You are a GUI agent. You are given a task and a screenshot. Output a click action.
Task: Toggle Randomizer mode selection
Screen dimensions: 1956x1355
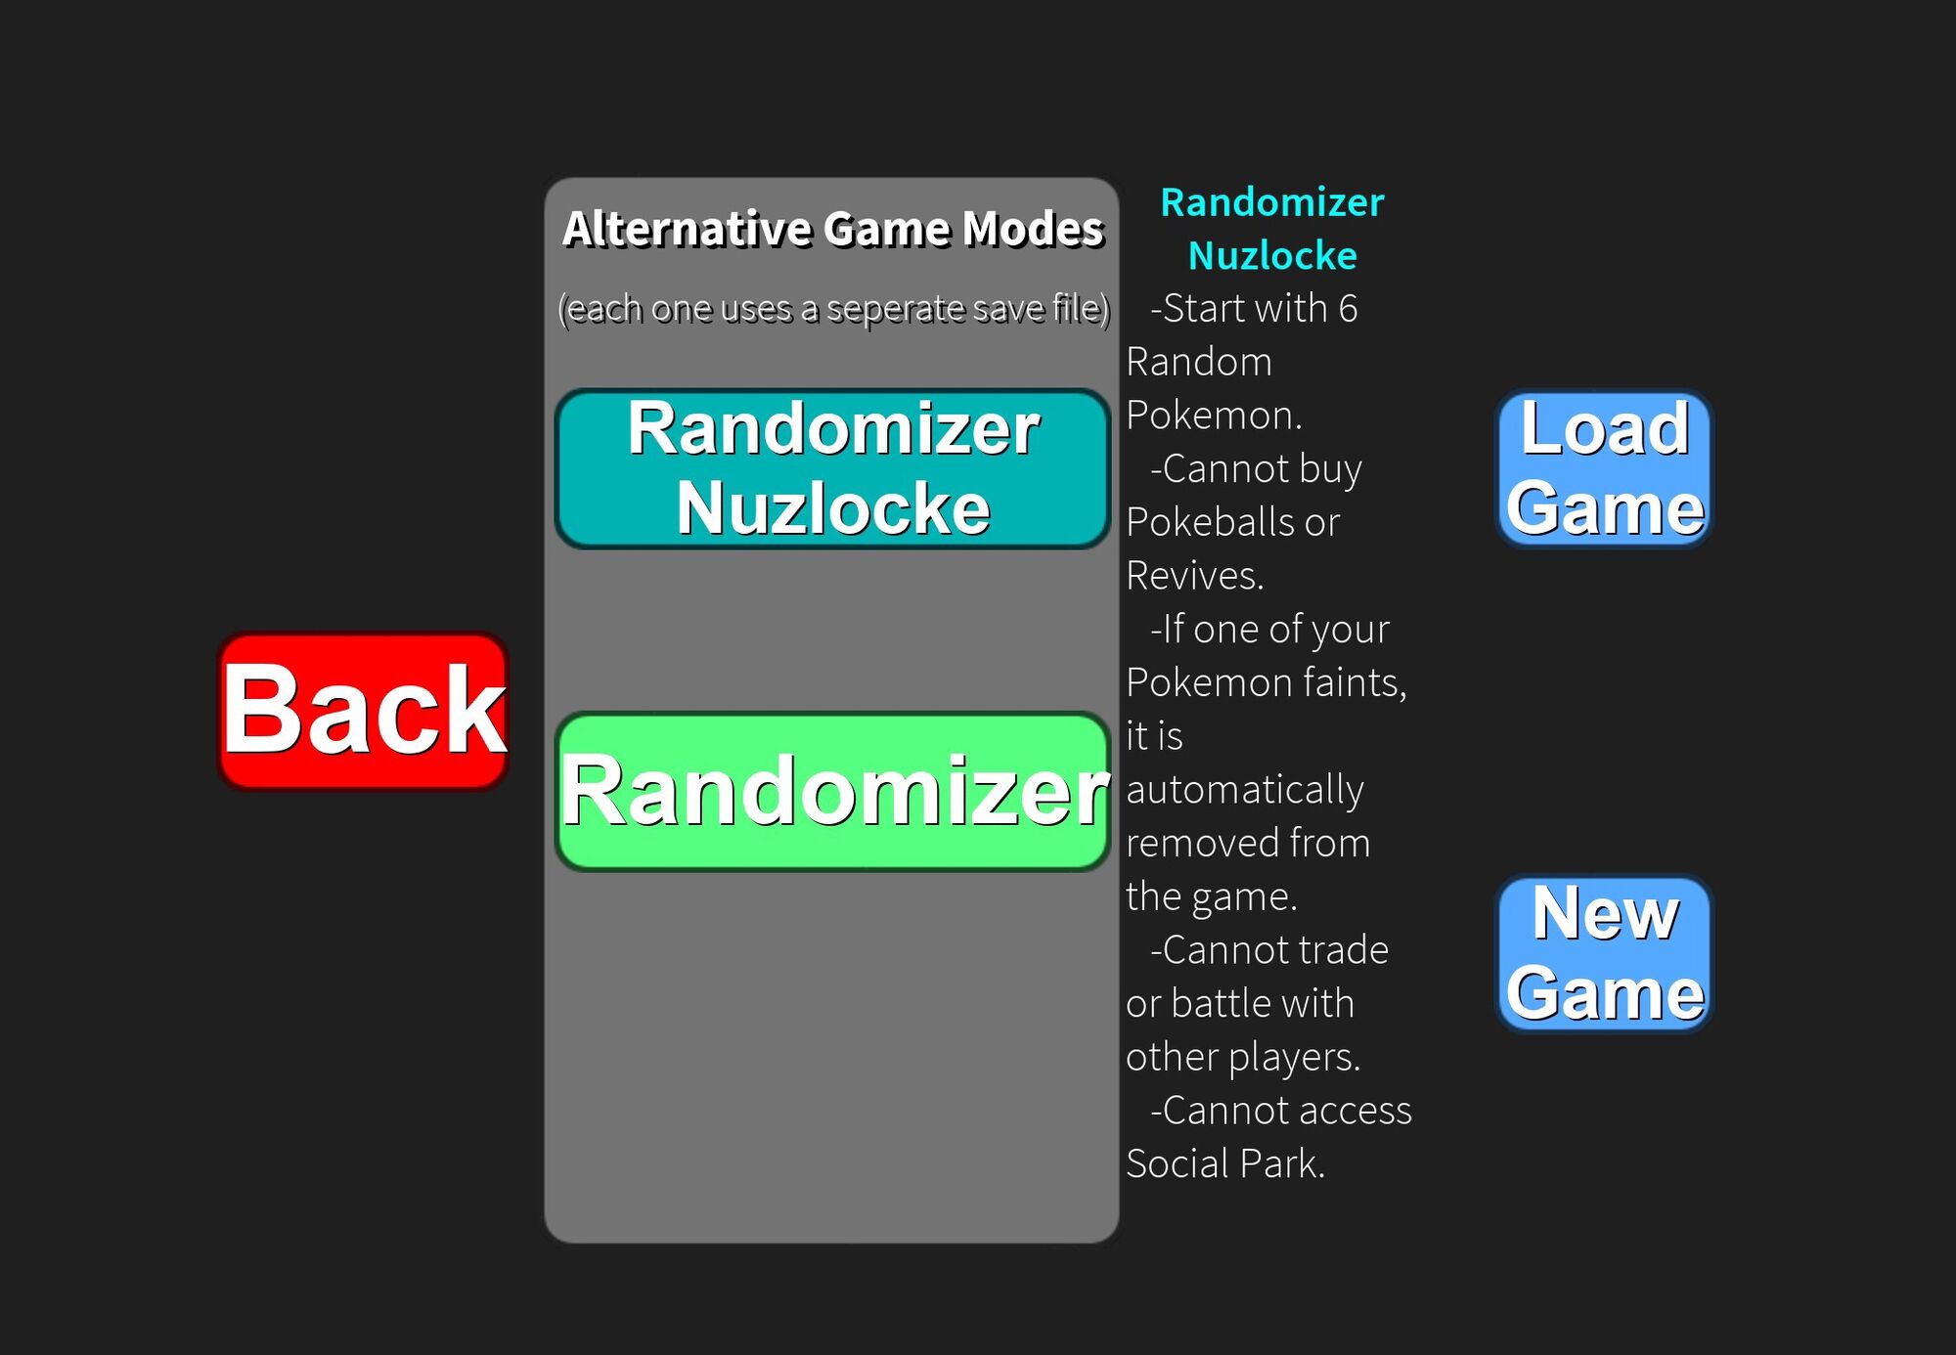click(x=834, y=787)
